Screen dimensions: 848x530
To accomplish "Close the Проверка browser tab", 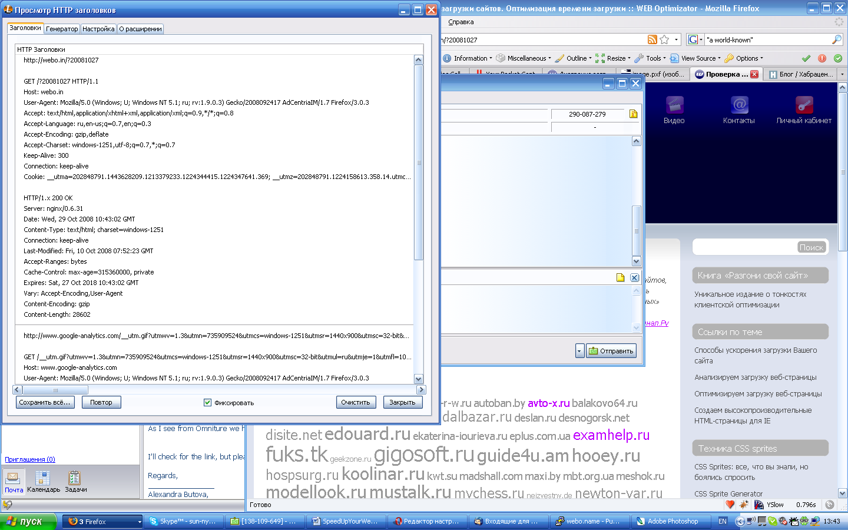I will tap(754, 74).
